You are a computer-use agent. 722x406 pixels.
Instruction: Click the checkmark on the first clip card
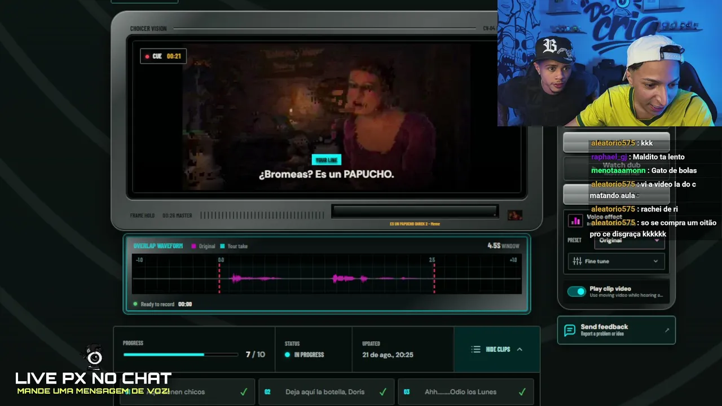(x=244, y=392)
